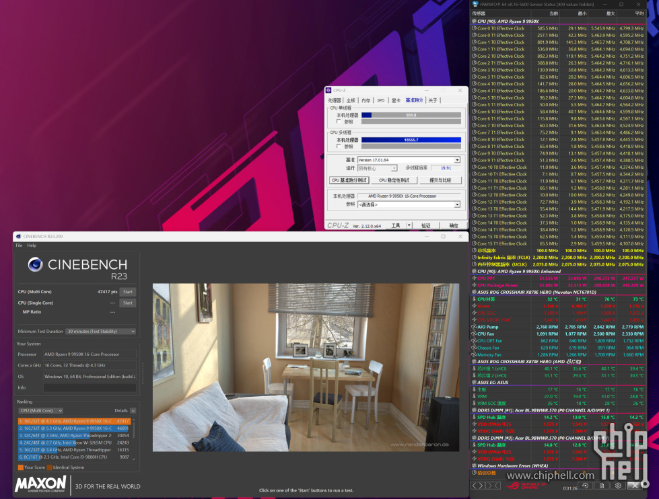Open Minimum Test Duration dropdown in Cinebench
Viewport: 659px width, 499px height.
click(101, 332)
